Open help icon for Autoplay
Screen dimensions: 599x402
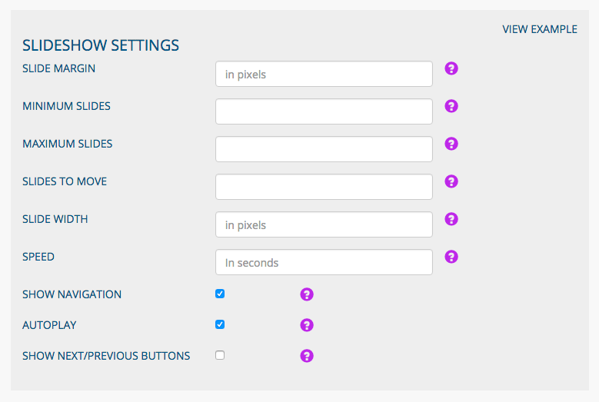[x=307, y=325]
